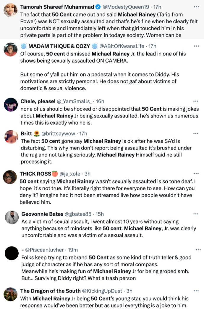Viewport: 204px width, 315px height.
Task: Go to @ModestyQueen19 handle
Action: point(126,7)
